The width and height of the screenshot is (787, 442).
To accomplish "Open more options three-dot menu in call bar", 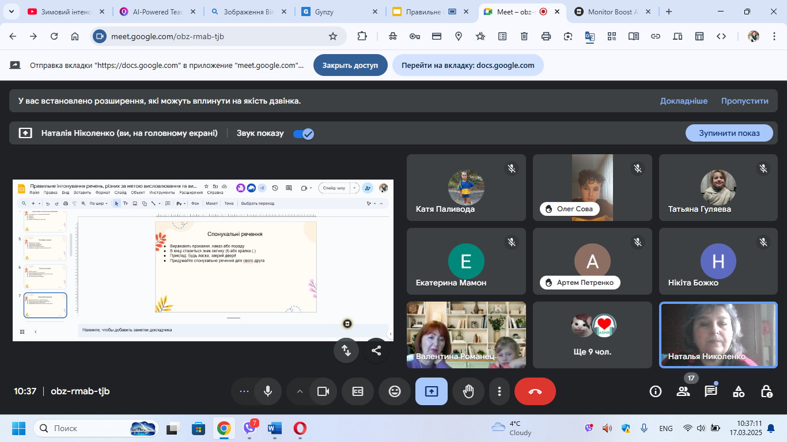I will 499,391.
